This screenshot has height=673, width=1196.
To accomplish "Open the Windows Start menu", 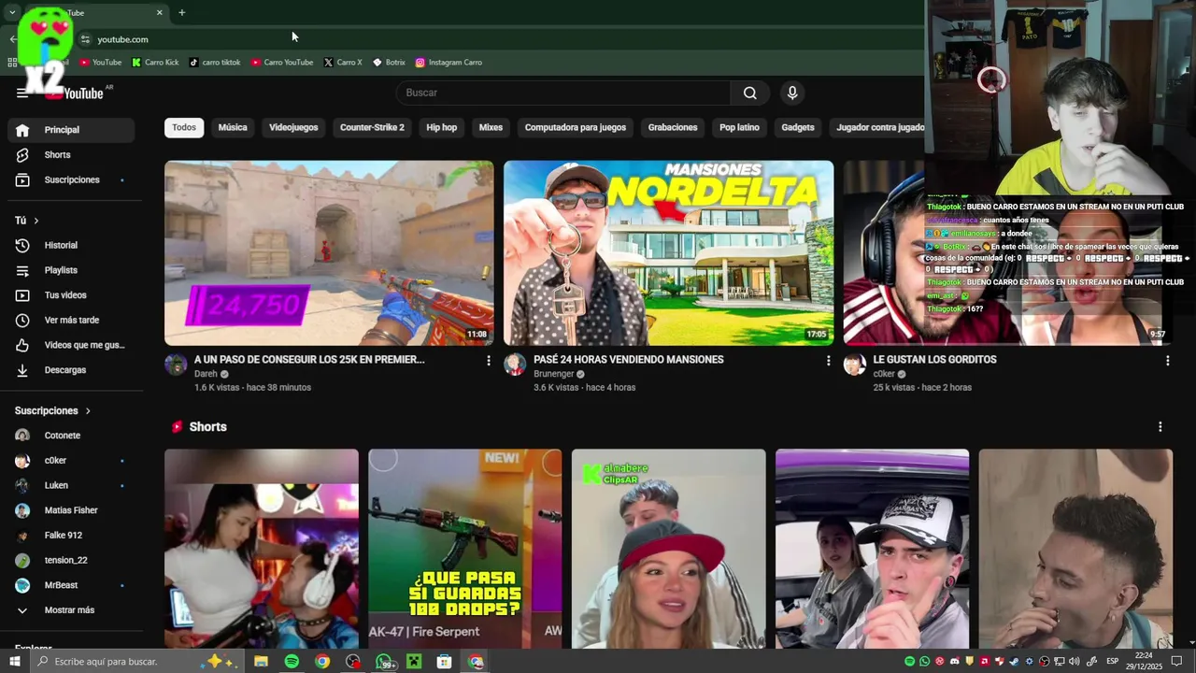I will (15, 662).
